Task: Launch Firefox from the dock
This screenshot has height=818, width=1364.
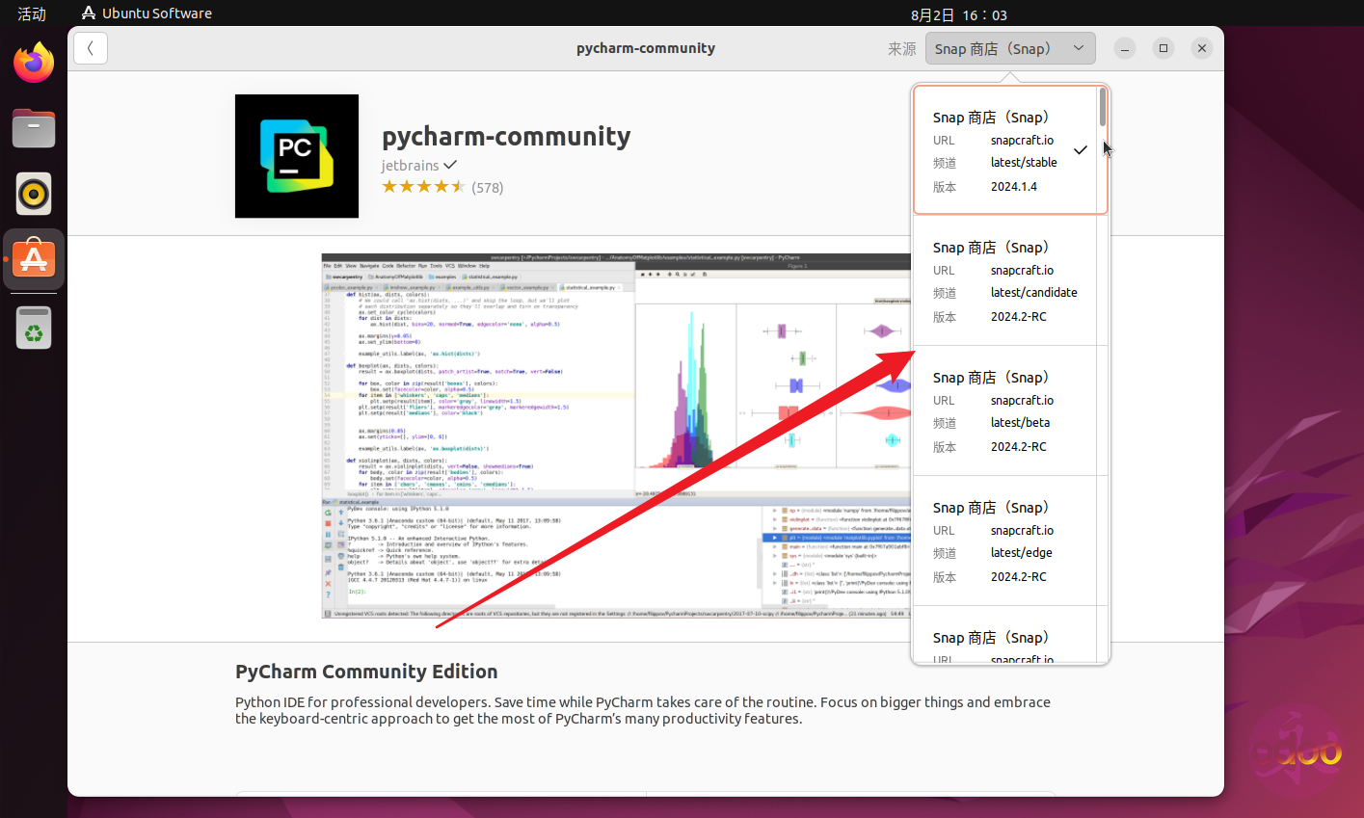Action: 34,64
